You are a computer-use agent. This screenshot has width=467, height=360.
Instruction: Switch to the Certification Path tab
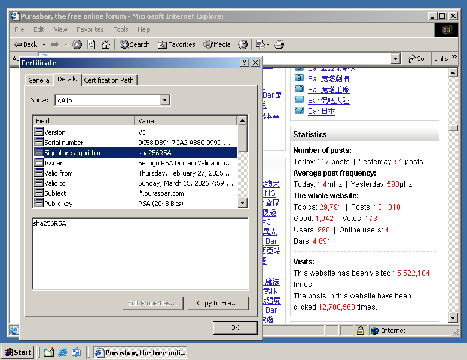[109, 80]
